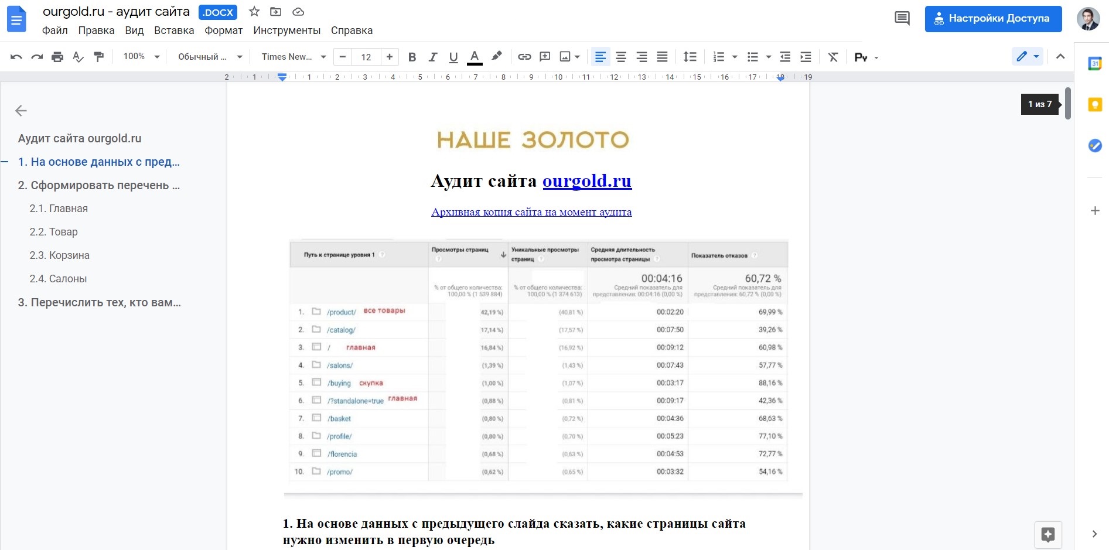Run spell check from the toolbar
This screenshot has width=1109, height=550.
point(78,57)
